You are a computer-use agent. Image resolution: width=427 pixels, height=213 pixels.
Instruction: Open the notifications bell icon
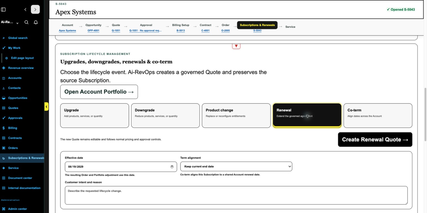[x=36, y=22]
